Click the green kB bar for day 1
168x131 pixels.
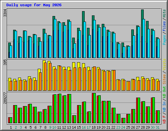click(x=11, y=120)
